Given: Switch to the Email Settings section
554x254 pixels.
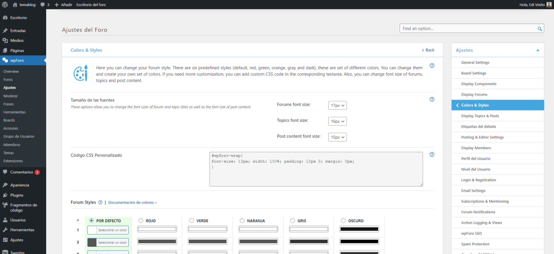Looking at the screenshot, I should pos(473,190).
